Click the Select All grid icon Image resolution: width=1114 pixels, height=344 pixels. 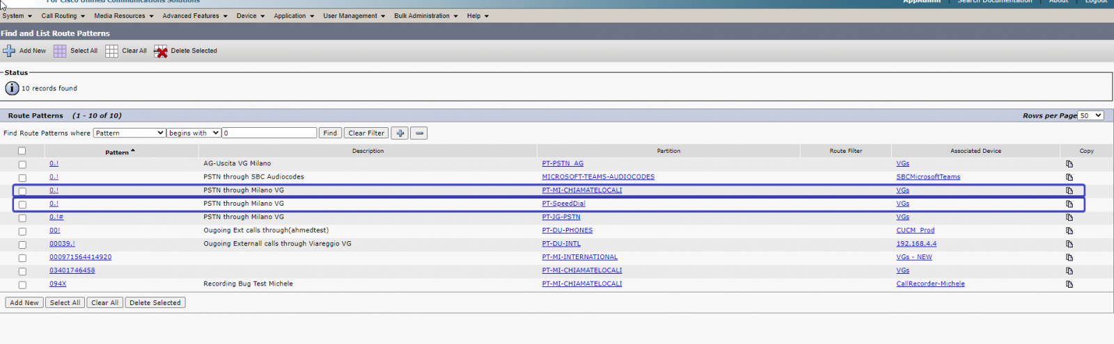click(x=60, y=51)
